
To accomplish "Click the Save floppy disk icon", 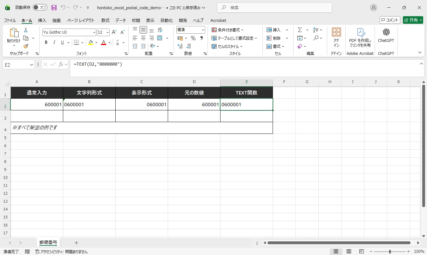I will click(x=54, y=8).
